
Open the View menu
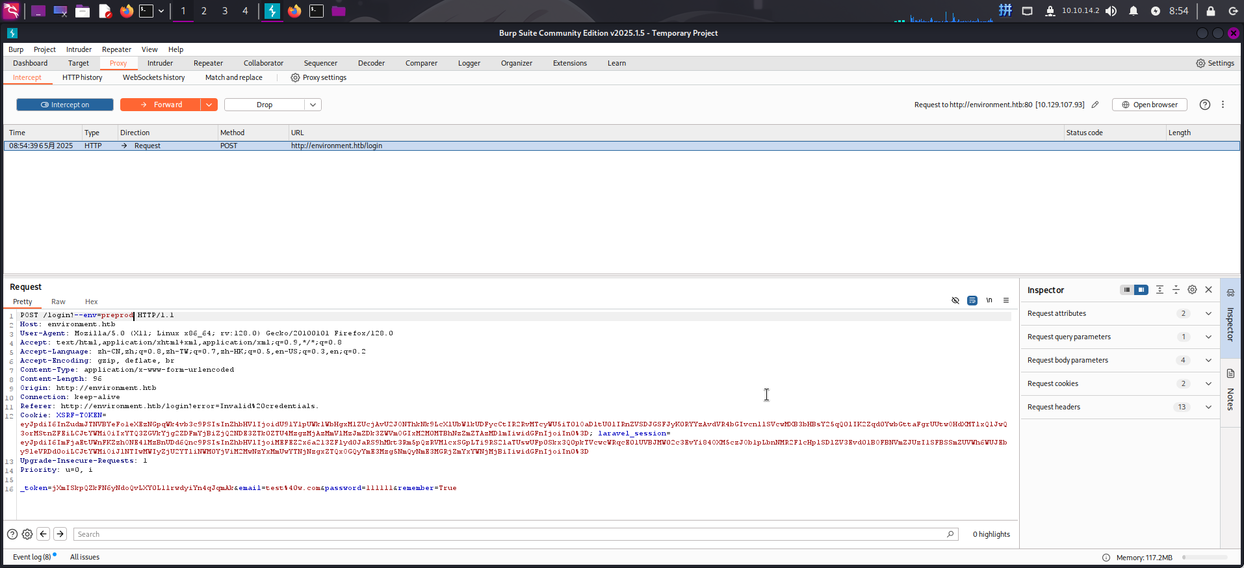(x=149, y=49)
